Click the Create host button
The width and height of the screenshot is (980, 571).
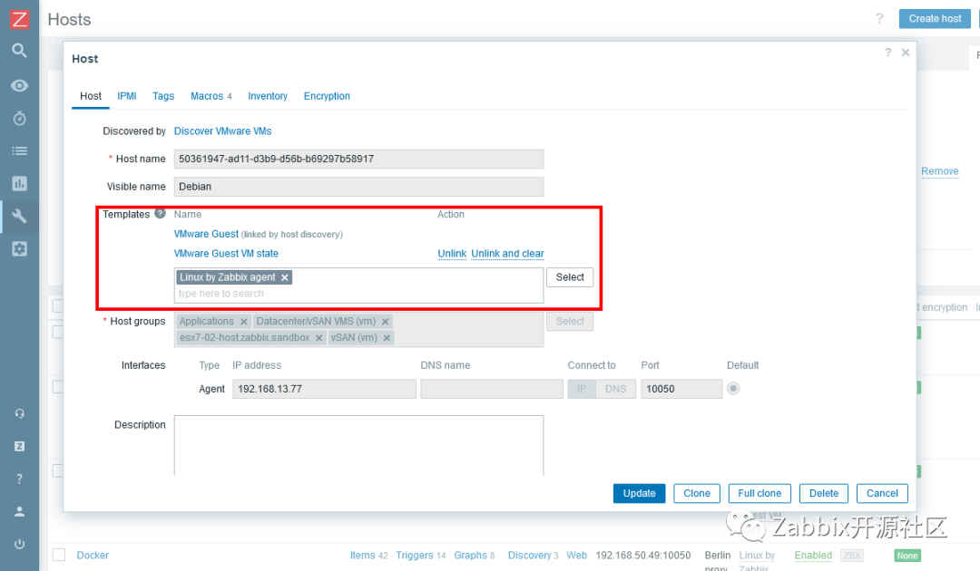(935, 19)
